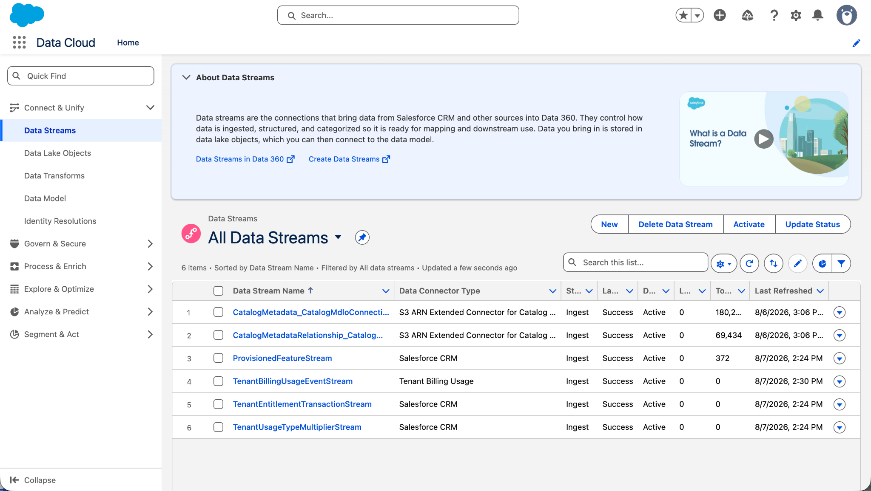
Task: Expand the Segment & Act section
Action: tap(150, 334)
